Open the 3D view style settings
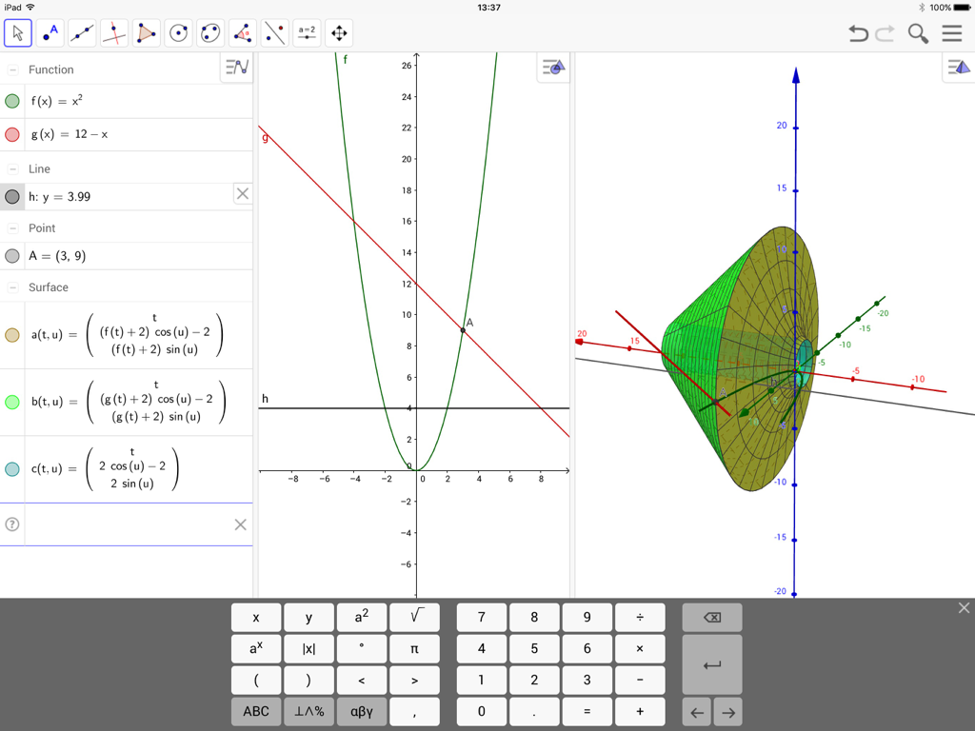Image resolution: width=975 pixels, height=731 pixels. [957, 67]
